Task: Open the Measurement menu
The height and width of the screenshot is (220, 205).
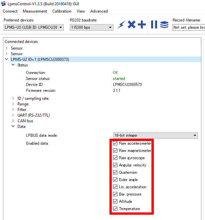Action: [35, 11]
